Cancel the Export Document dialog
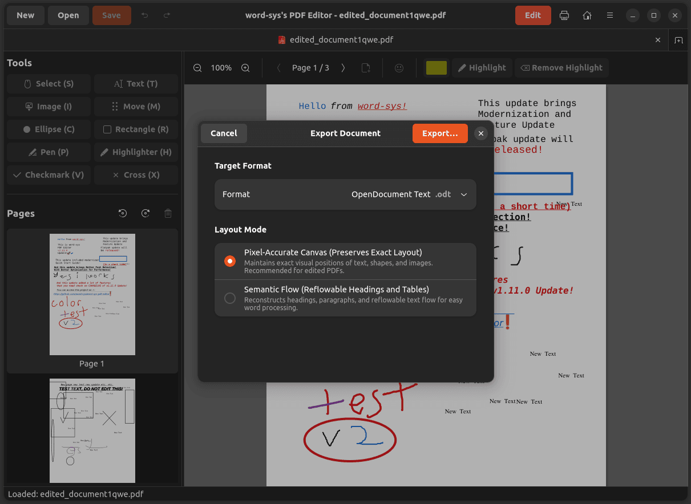This screenshot has height=504, width=691. (x=224, y=133)
